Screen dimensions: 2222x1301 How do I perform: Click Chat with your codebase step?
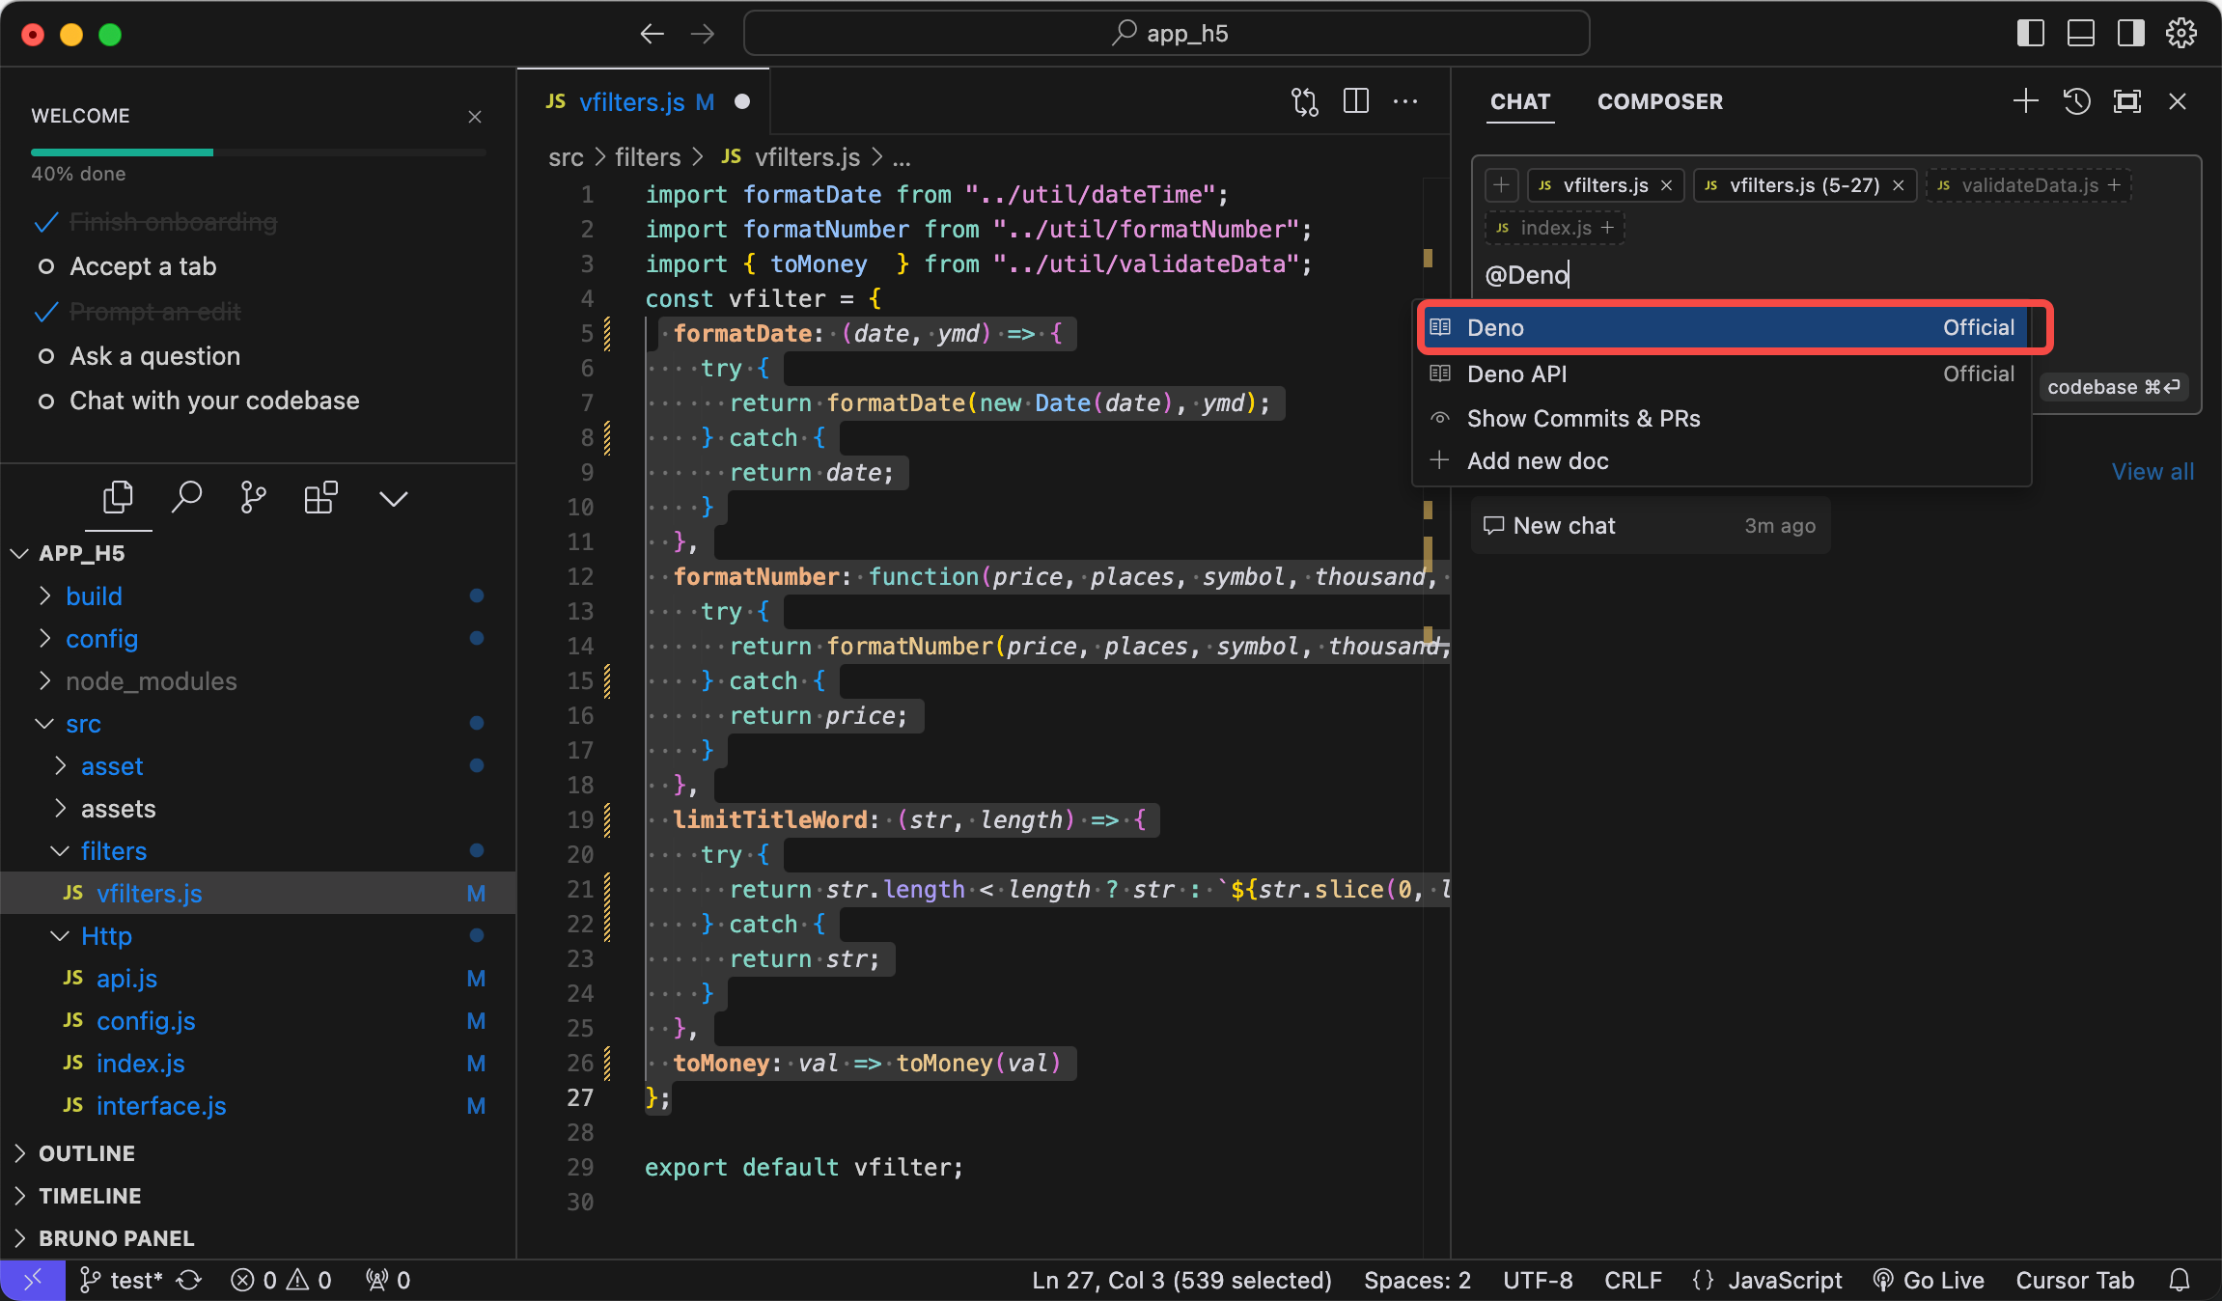[x=213, y=401]
